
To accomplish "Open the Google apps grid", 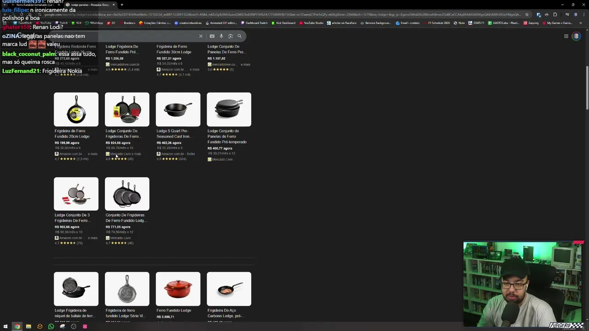I will pyautogui.click(x=566, y=36).
